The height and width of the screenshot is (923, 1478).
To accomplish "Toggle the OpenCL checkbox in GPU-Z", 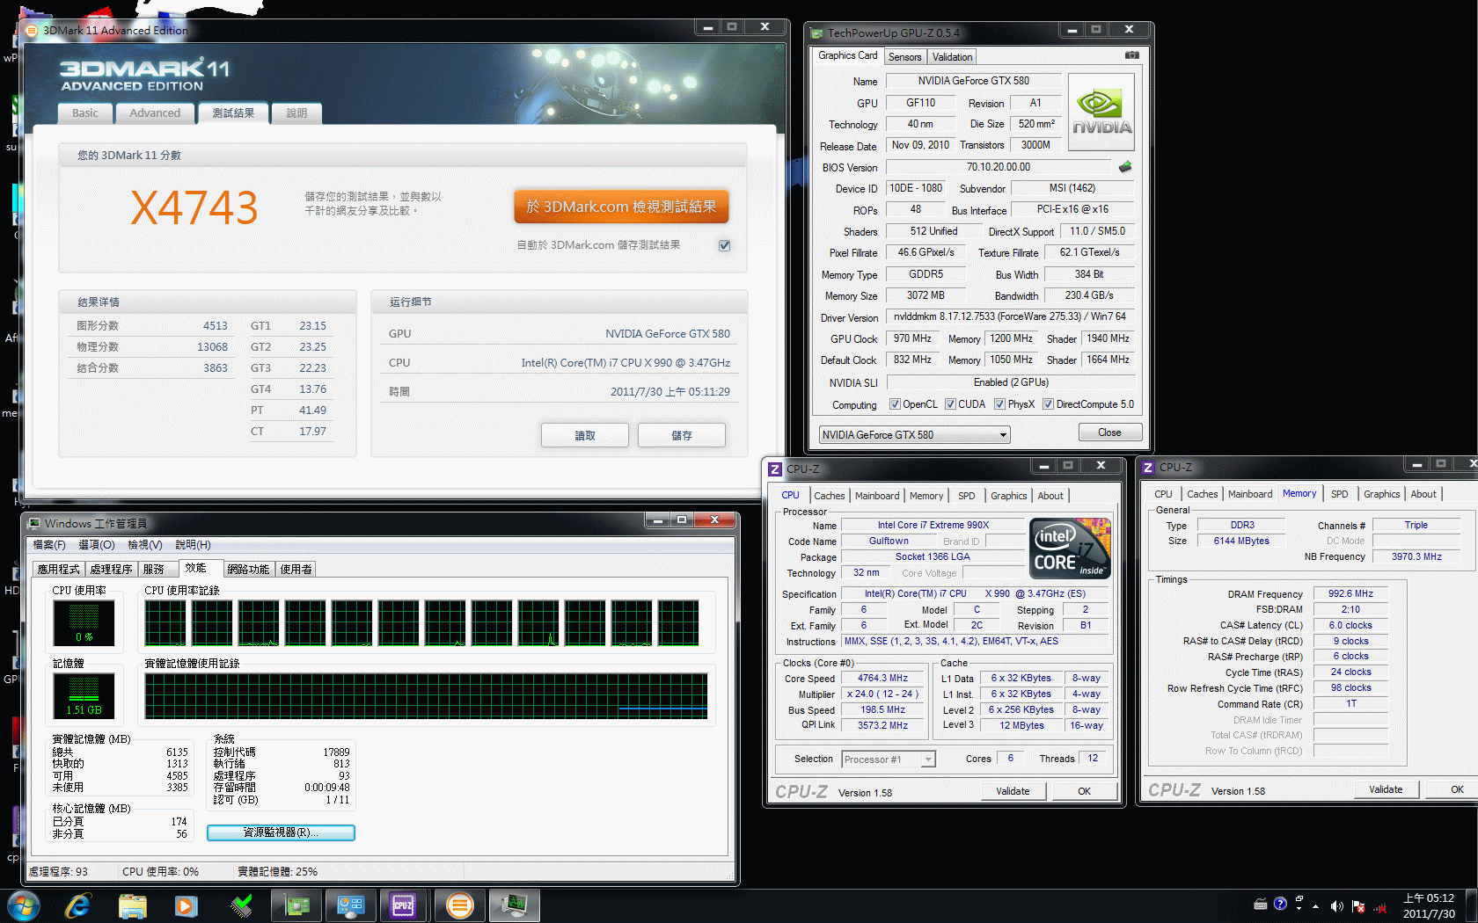I will coord(895,404).
